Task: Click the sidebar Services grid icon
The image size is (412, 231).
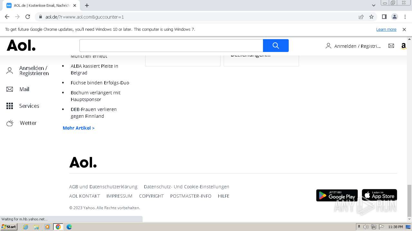Action: 10,106
